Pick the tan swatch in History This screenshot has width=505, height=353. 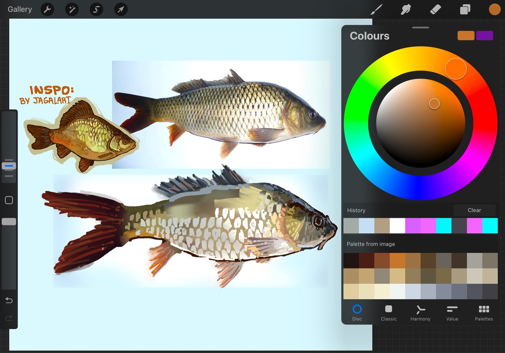pyautogui.click(x=382, y=226)
